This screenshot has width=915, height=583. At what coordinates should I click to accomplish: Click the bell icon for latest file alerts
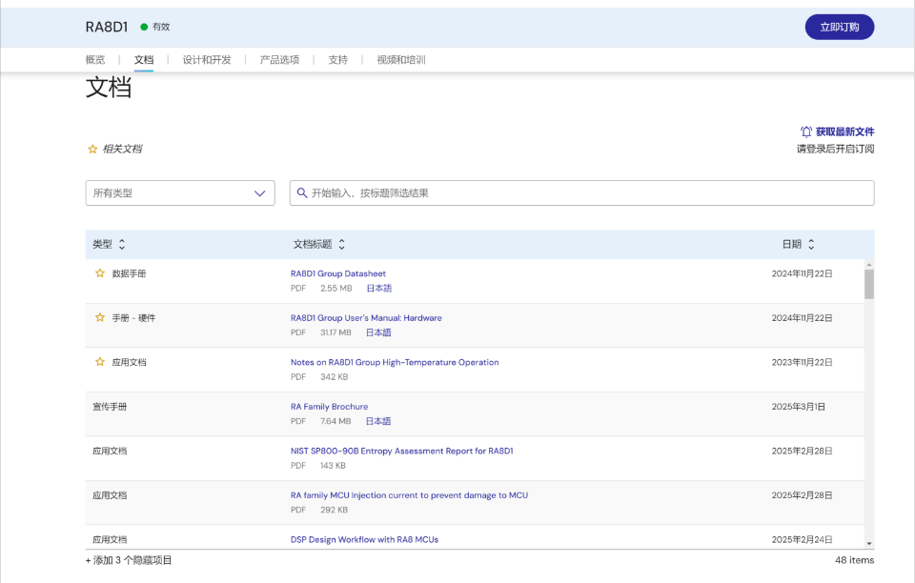(806, 131)
